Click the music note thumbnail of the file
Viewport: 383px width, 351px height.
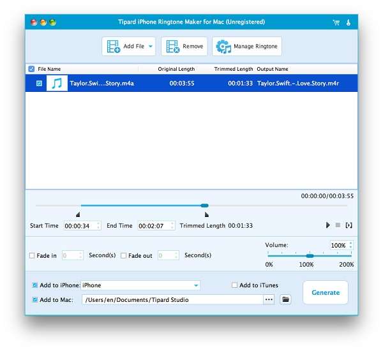pos(57,84)
